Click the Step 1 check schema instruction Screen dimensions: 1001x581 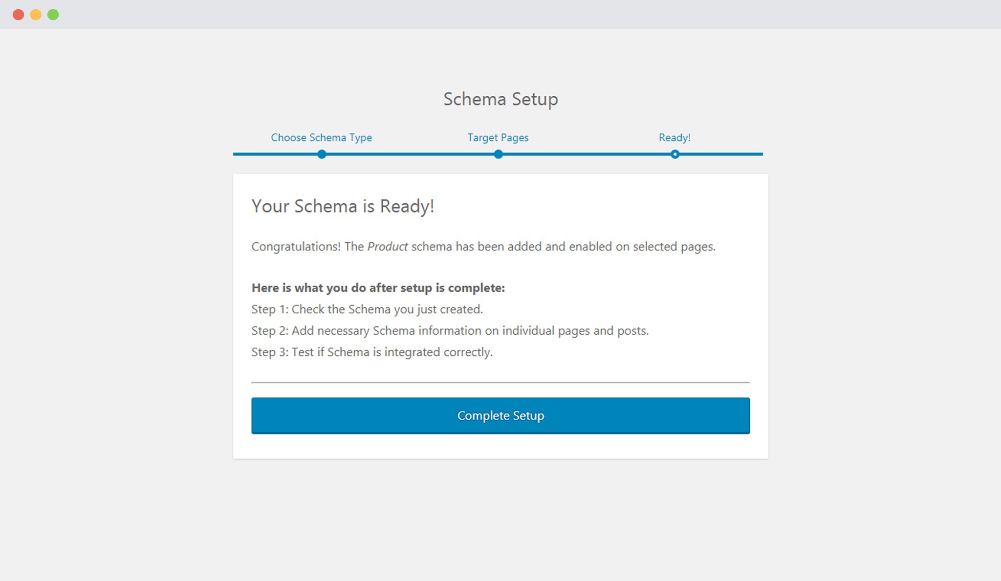(367, 309)
